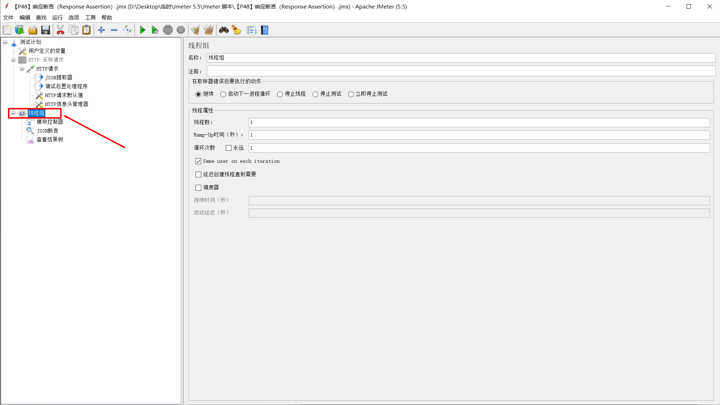The width and height of the screenshot is (720, 405).
Task: Click the Cut scissors icon
Action: tap(61, 30)
